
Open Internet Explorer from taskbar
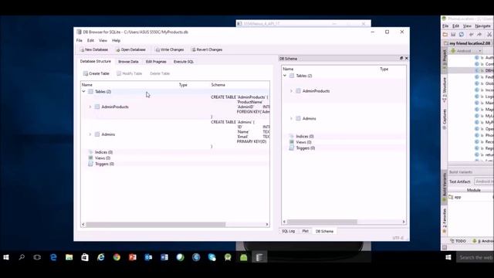pos(101,257)
